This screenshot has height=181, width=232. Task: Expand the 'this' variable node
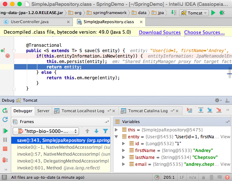click(x=116, y=130)
